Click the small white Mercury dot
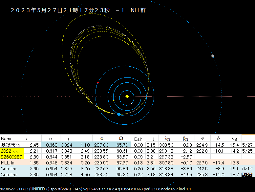This screenshot has width=255, height=192. (x=132, y=104)
